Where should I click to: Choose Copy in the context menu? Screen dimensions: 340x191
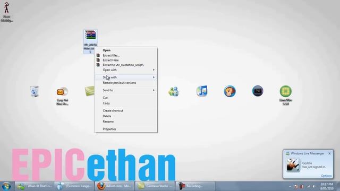126,103
